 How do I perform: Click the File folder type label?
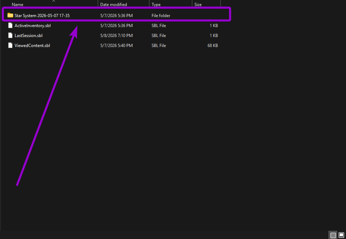click(161, 15)
